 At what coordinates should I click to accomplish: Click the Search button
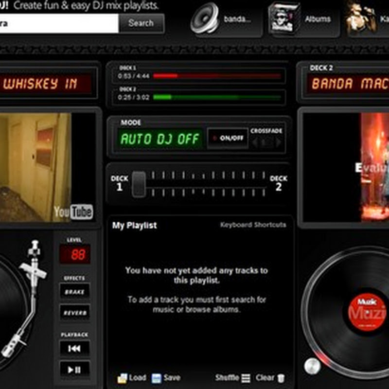pos(141,23)
